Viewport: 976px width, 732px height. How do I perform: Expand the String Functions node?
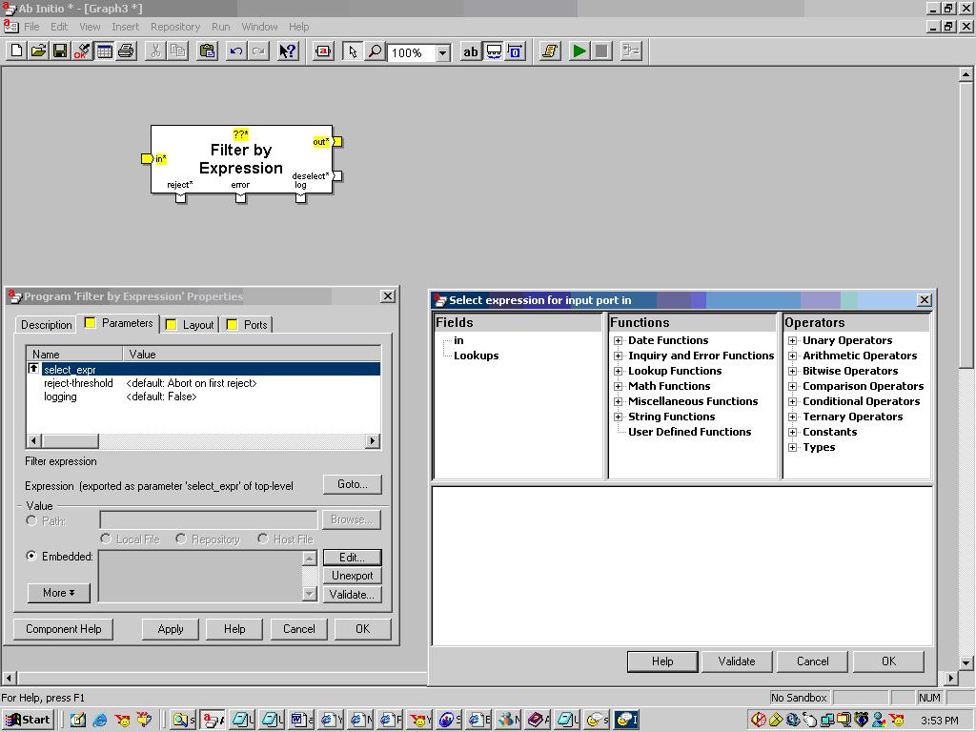(x=618, y=417)
